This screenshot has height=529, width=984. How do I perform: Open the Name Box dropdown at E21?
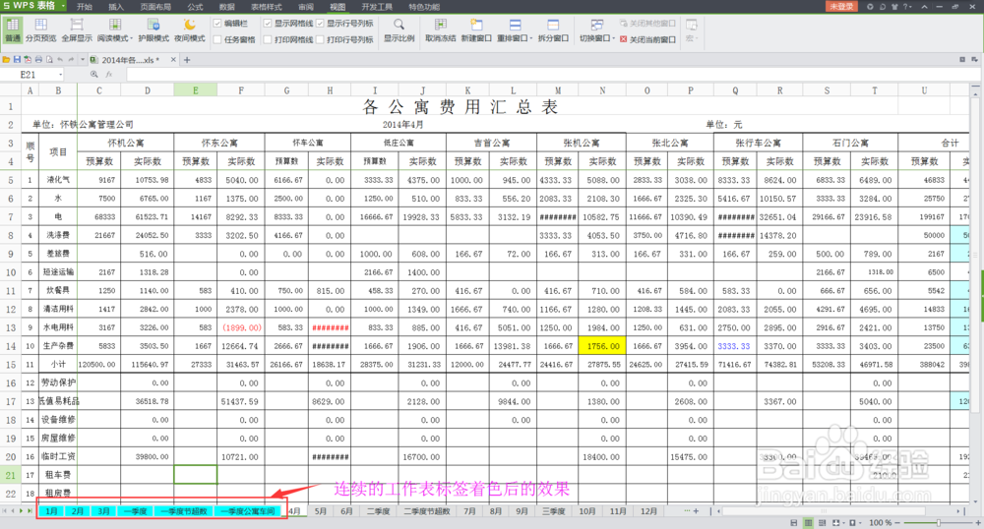click(61, 75)
